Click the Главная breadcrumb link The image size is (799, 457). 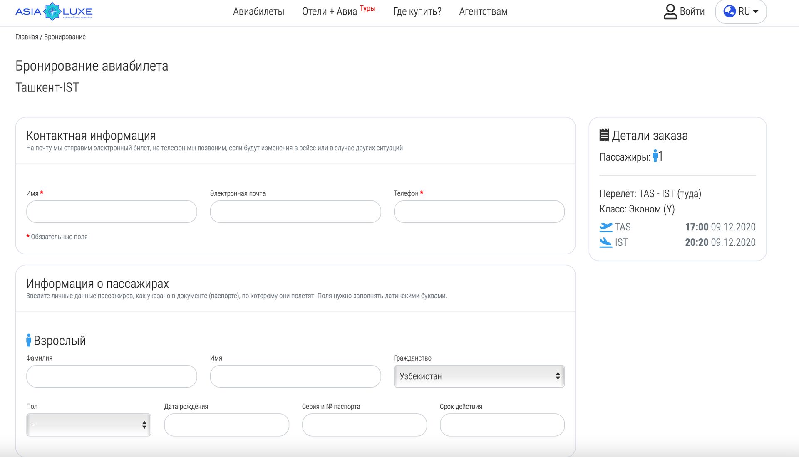27,37
